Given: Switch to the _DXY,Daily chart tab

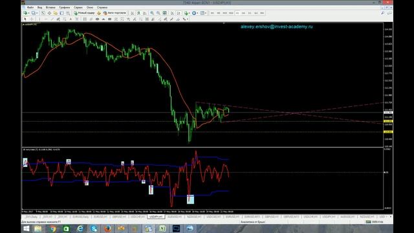Looking at the screenshot, I should pyautogui.click(x=32, y=217).
